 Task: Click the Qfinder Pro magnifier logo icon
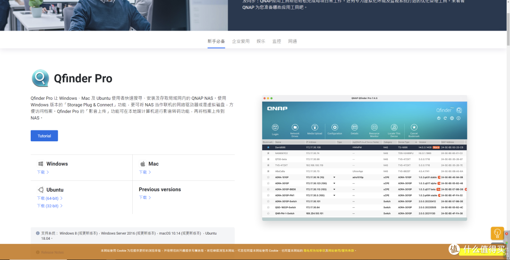tap(40, 78)
